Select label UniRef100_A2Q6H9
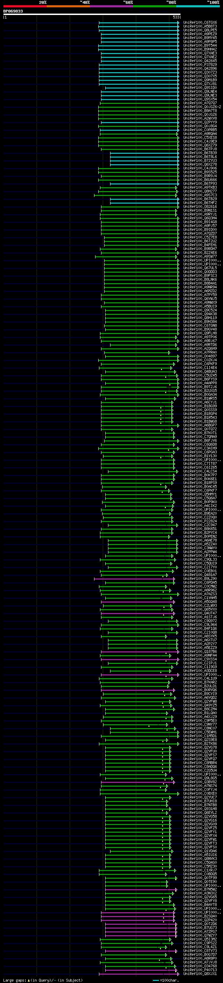 pyautogui.click(x=200, y=348)
